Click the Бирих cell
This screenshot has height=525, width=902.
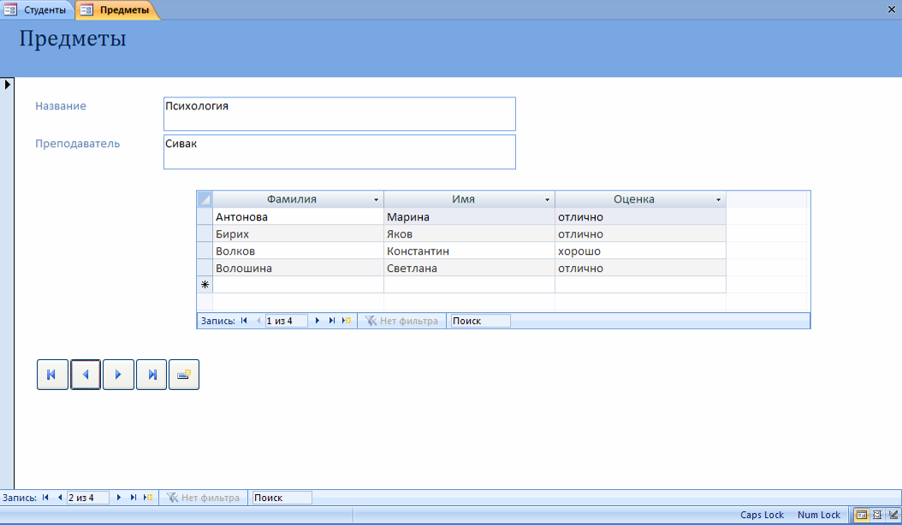pyautogui.click(x=298, y=233)
